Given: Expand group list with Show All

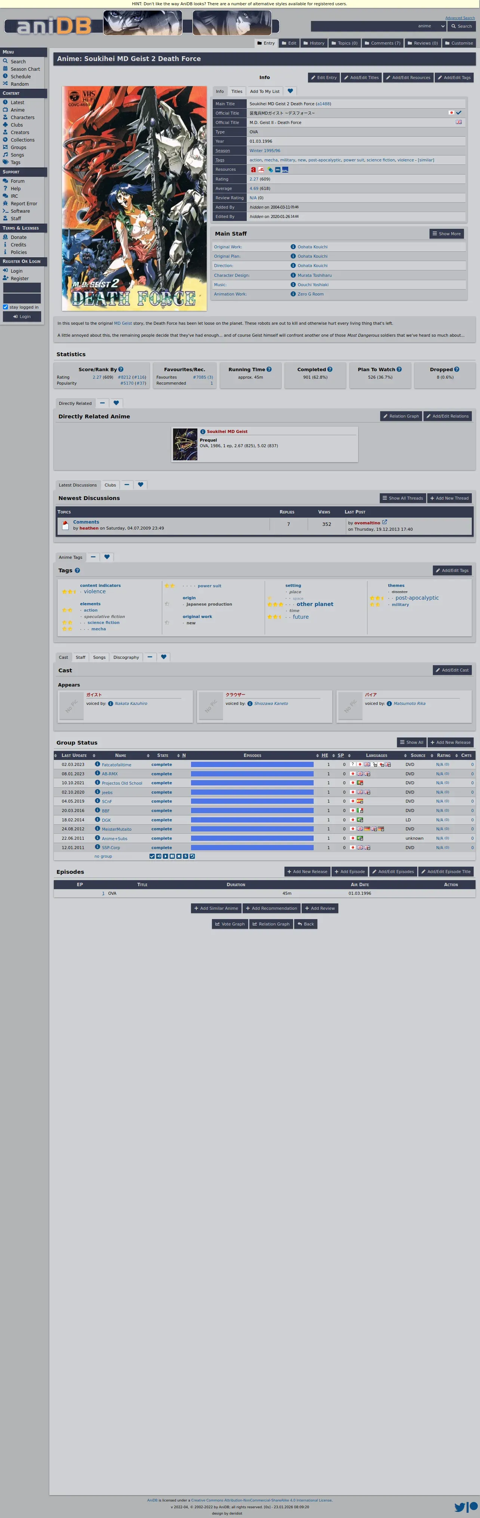Looking at the screenshot, I should pyautogui.click(x=411, y=742).
